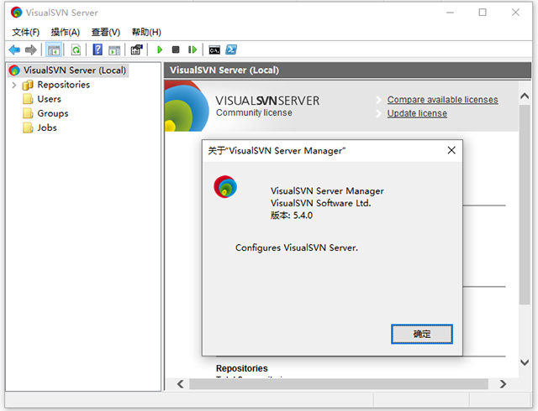538x411 pixels.
Task: Click the VisualSVN logo in the title bar
Action: [16, 13]
